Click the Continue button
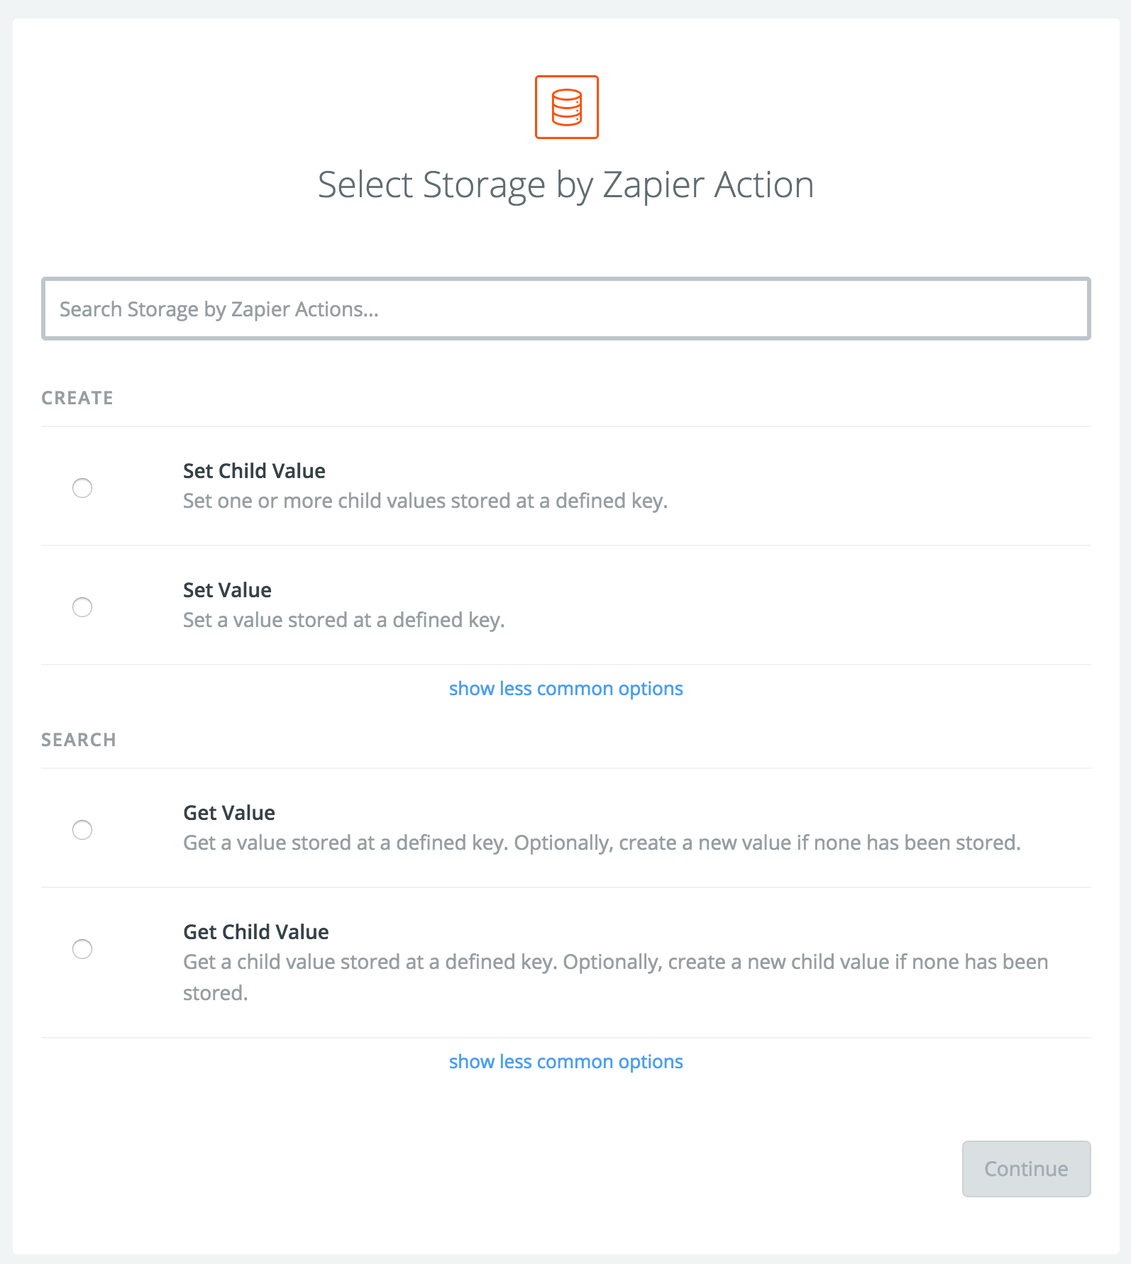 [x=1026, y=1169]
